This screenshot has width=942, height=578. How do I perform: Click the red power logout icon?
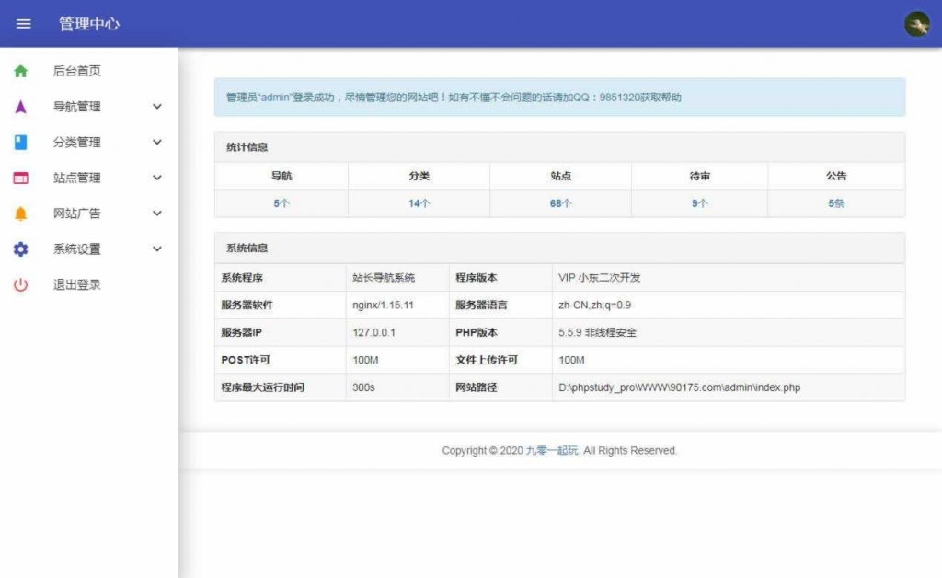pyautogui.click(x=20, y=284)
